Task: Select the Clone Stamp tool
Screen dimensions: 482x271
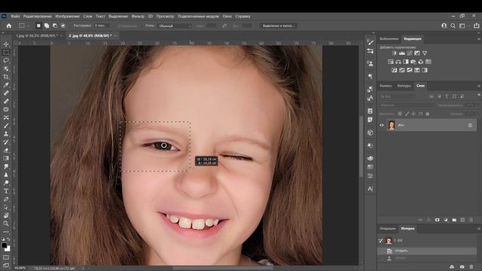Action: click(6, 134)
